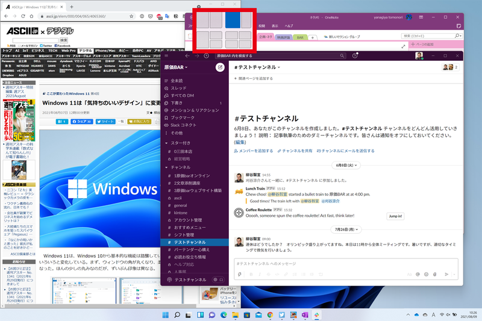The image size is (482, 321).
Task: Mention someone with the @ icon
Action: (x=418, y=274)
